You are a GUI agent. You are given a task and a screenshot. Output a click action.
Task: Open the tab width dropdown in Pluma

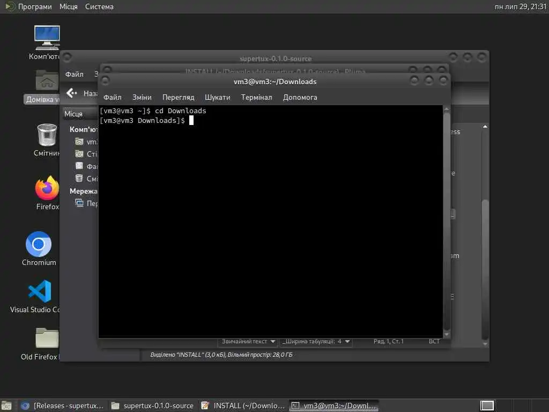pyautogui.click(x=316, y=341)
